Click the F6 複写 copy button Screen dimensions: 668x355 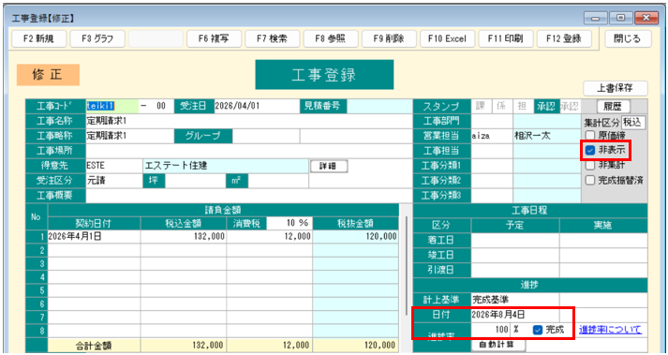pyautogui.click(x=214, y=38)
